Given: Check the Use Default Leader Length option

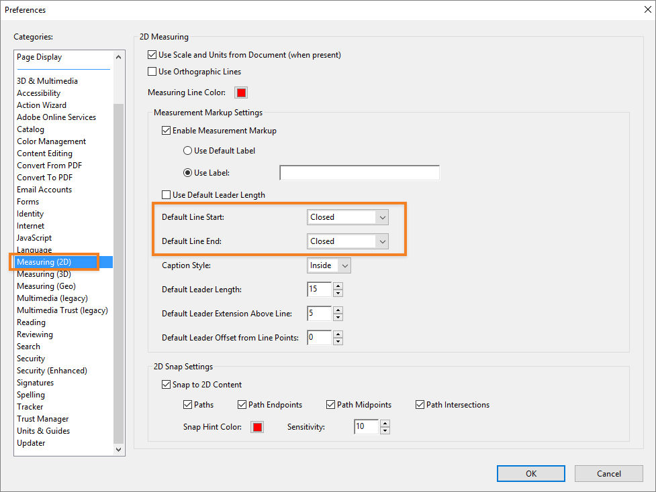Looking at the screenshot, I should [x=165, y=194].
